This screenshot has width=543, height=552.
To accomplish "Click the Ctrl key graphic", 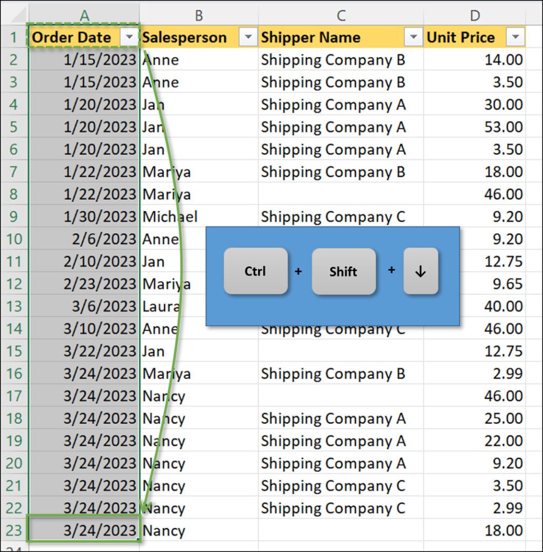I will click(x=255, y=271).
